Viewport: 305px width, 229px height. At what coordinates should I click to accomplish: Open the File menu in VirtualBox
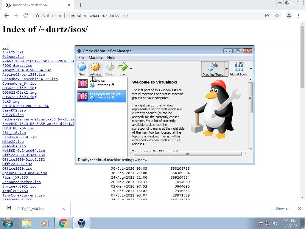[81, 58]
